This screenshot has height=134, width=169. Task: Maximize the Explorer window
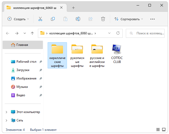(x=150, y=5)
